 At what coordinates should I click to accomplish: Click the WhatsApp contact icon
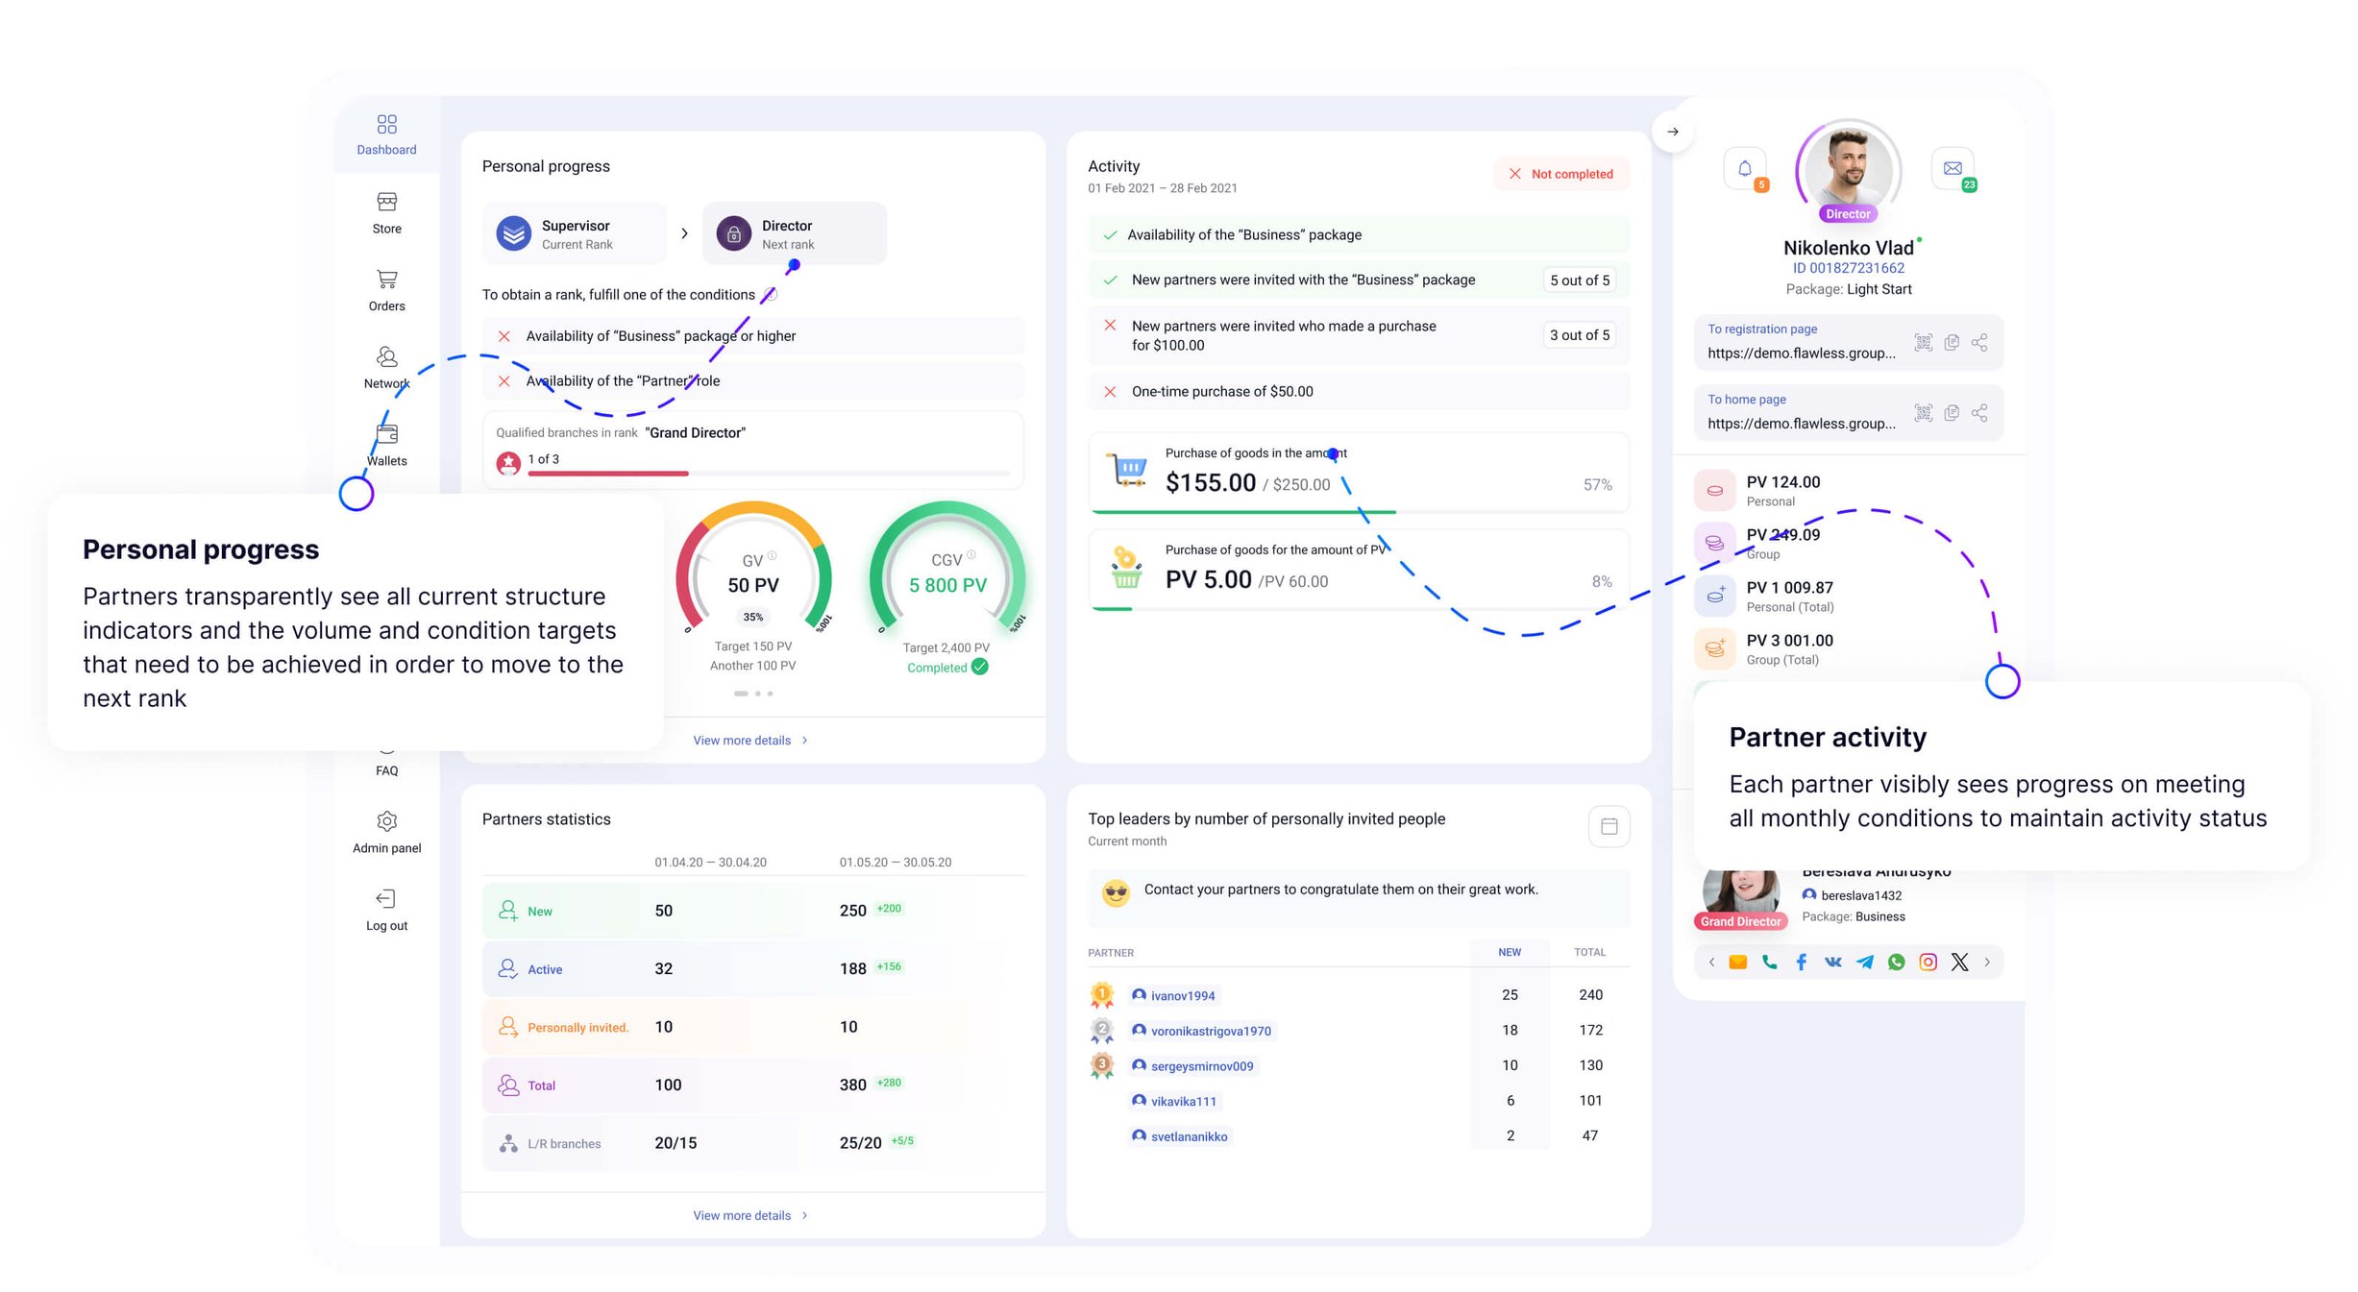coord(1896,962)
